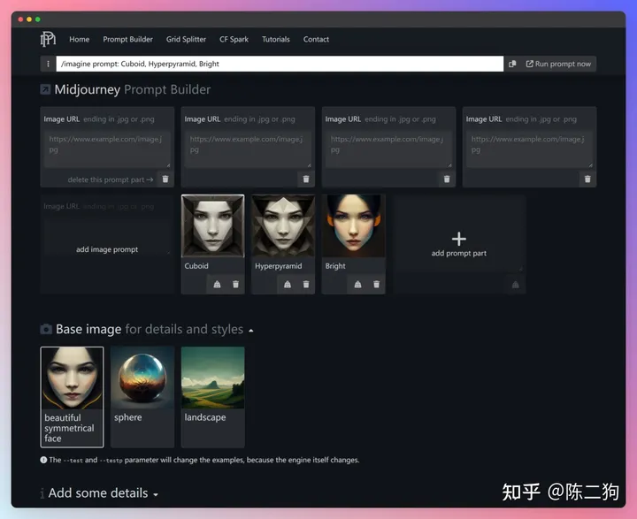Select the Cuboid face thumbnail

213,225
